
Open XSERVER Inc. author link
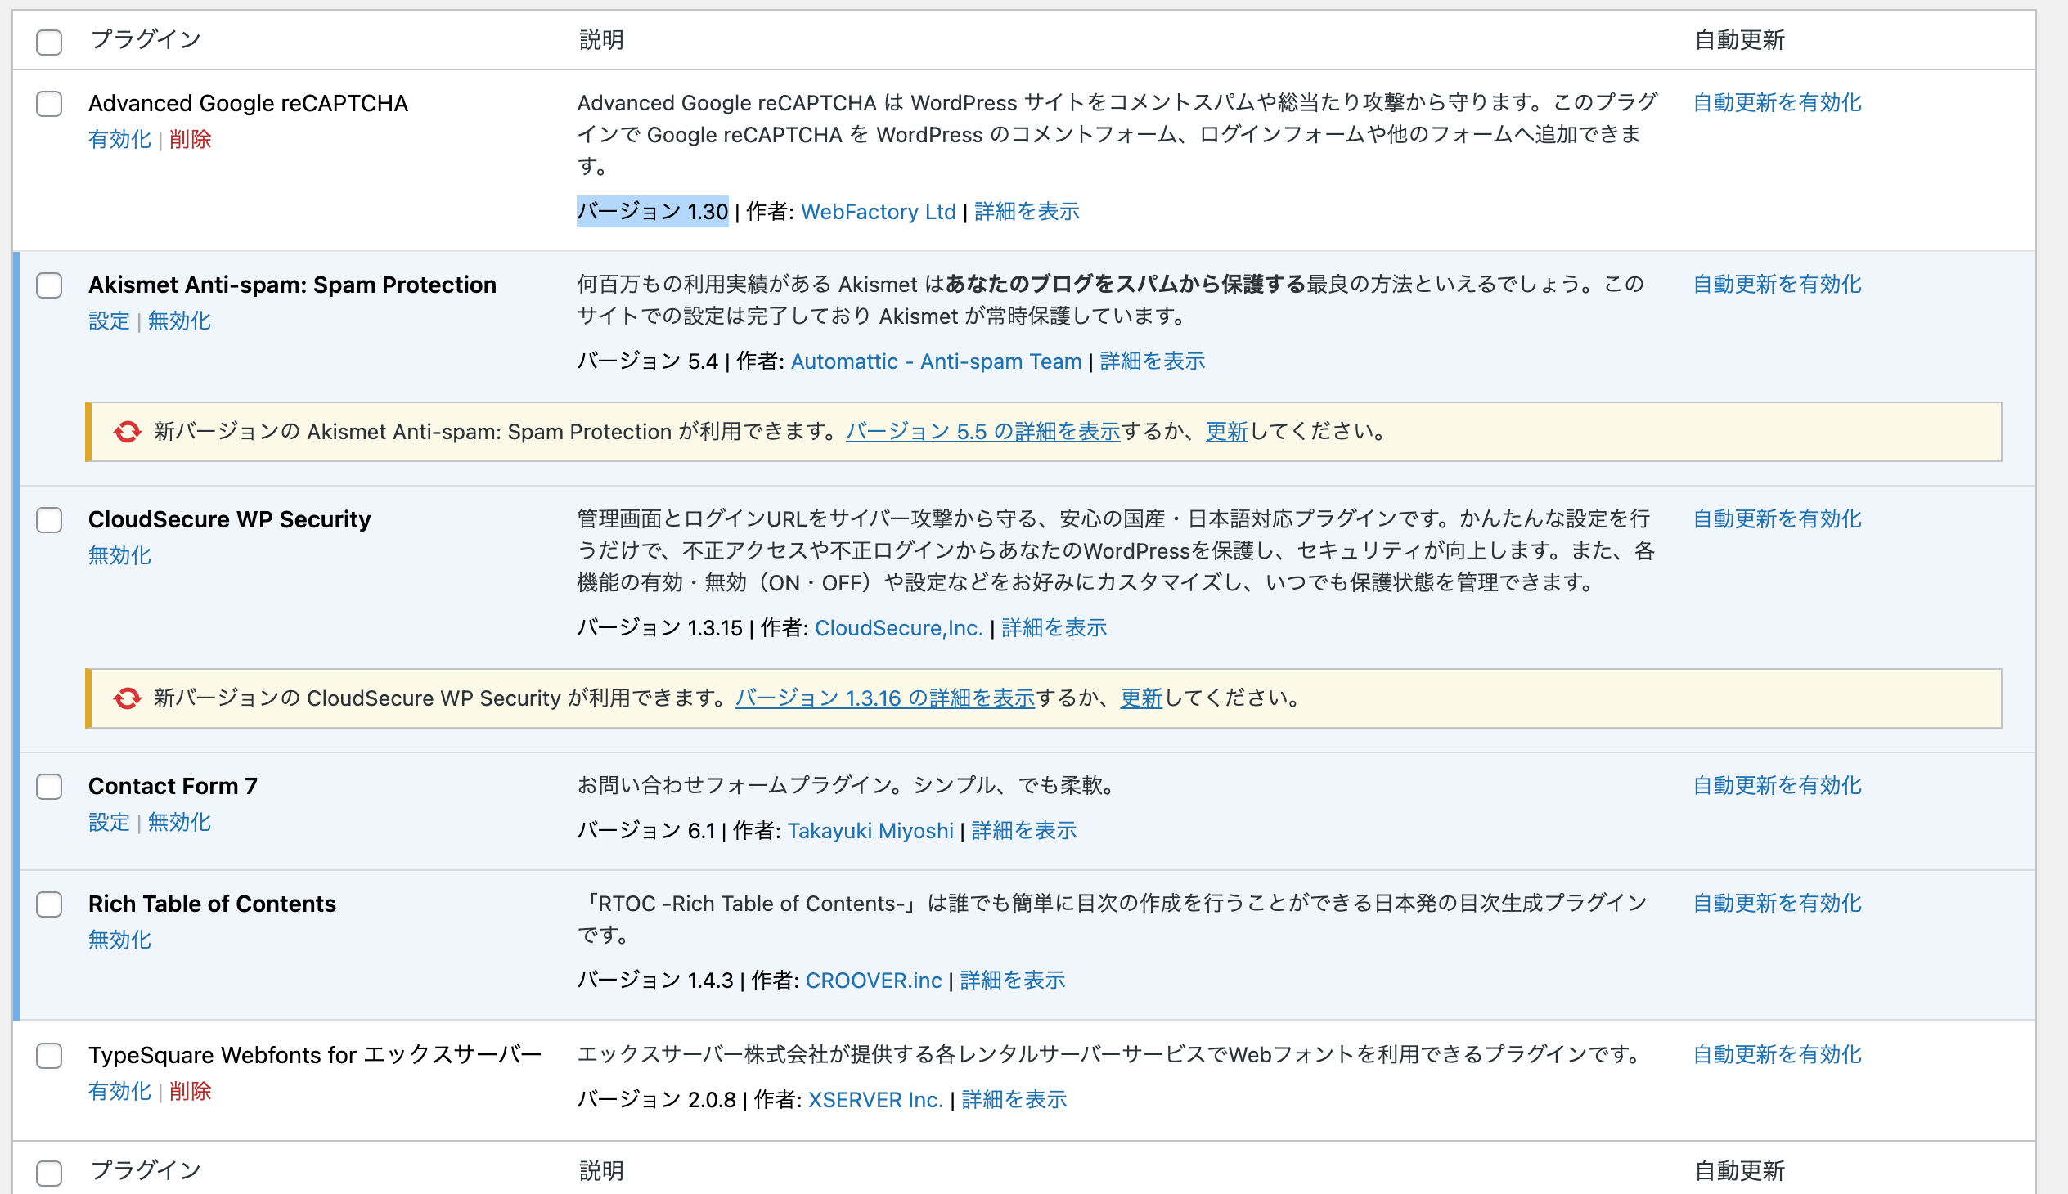click(876, 1100)
